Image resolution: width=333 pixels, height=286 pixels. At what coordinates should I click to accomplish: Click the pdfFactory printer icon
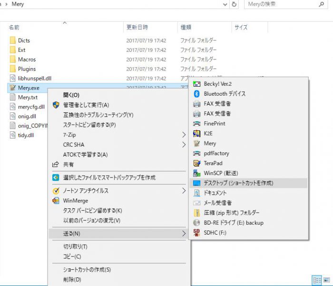click(196, 153)
